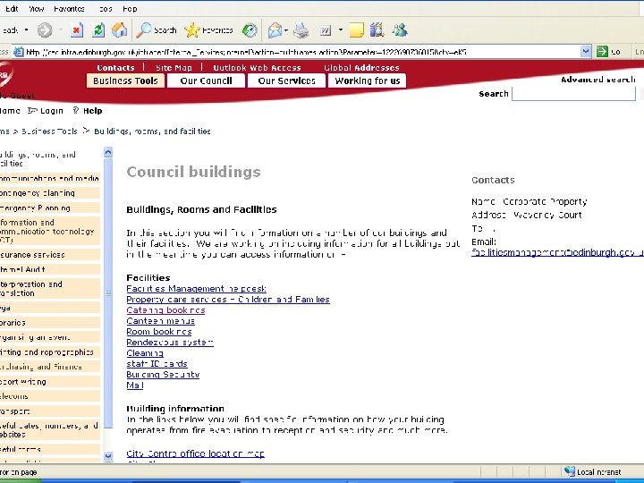
Task: Switch to the Our Council tab
Action: [x=207, y=80]
